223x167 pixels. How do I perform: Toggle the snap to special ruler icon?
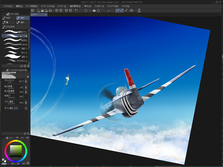122,10
